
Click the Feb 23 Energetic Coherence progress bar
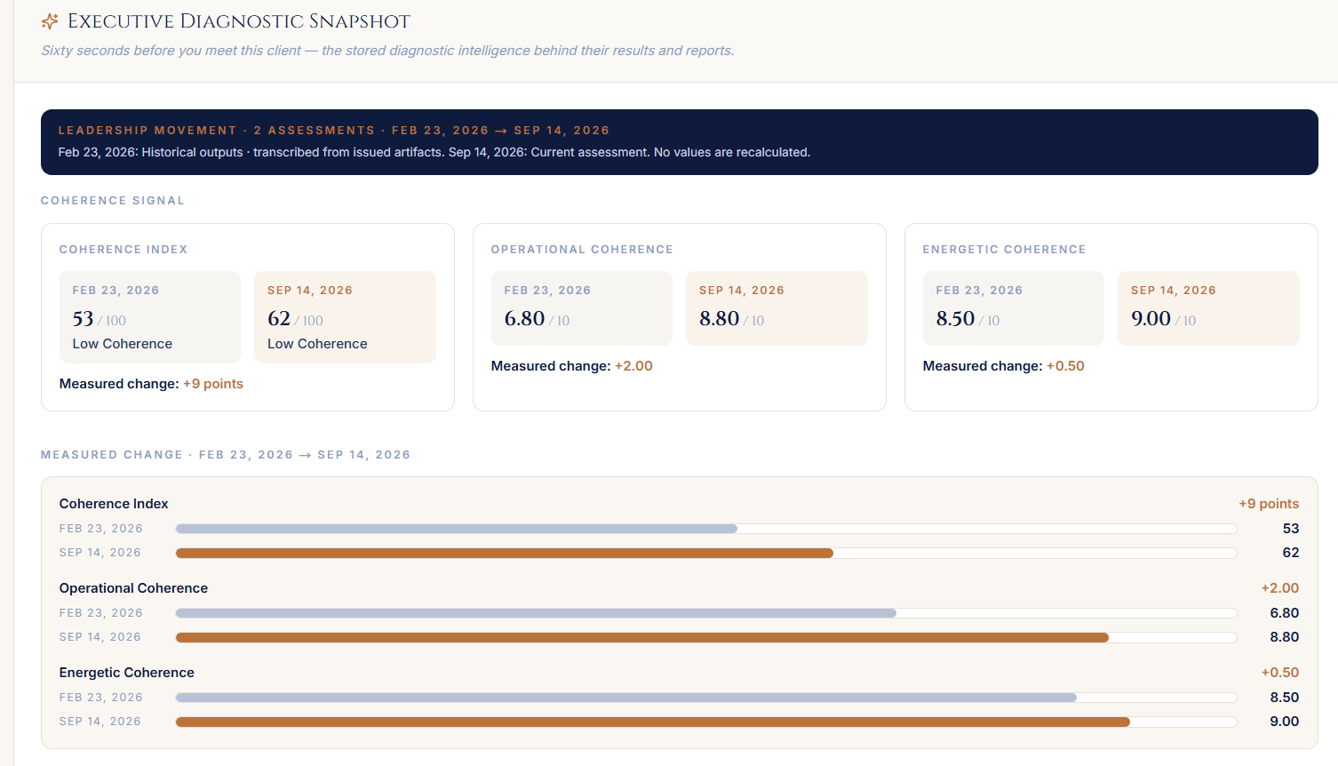706,698
